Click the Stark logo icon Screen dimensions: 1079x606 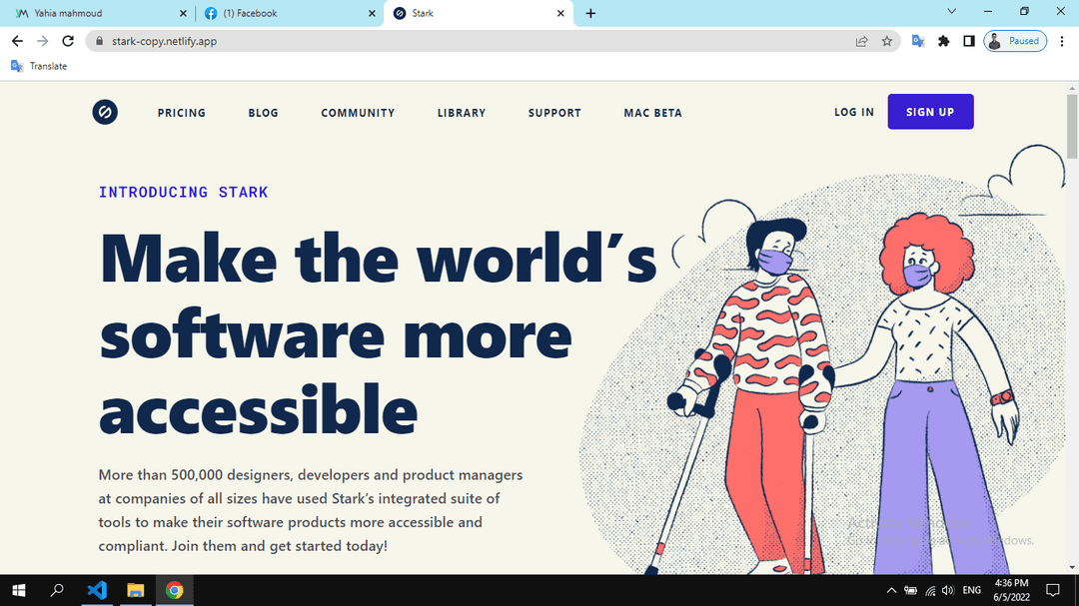tap(105, 112)
